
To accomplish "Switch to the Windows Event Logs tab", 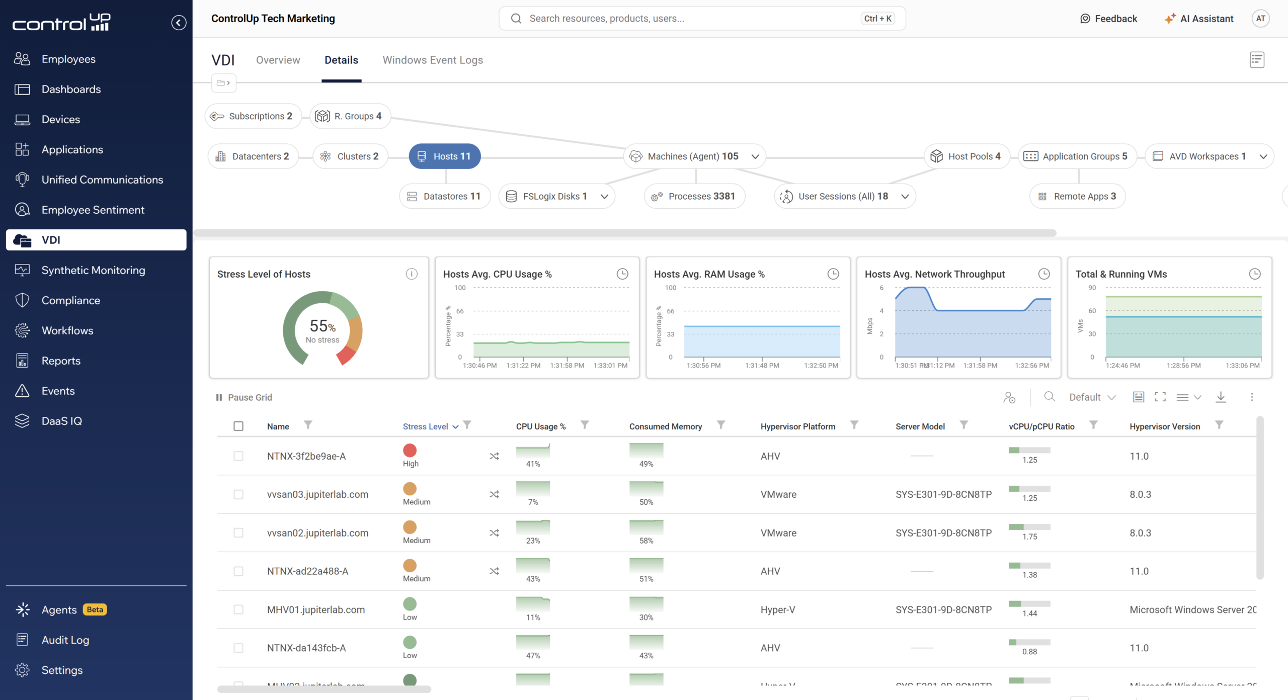I will (433, 60).
